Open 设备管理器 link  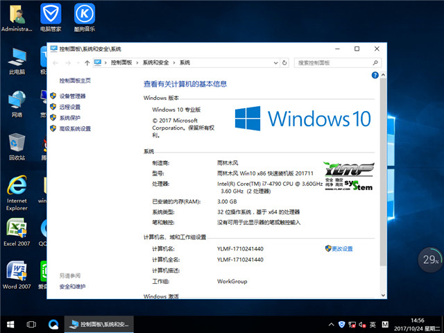point(72,96)
